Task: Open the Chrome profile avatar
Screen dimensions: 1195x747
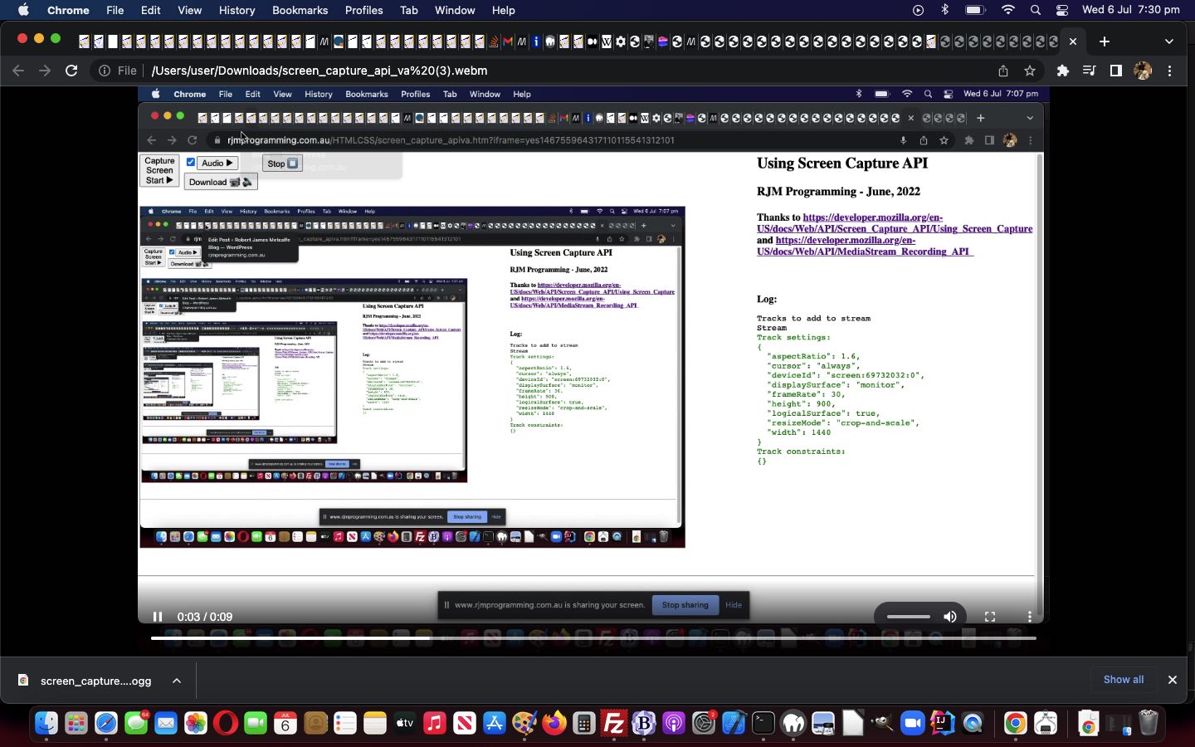Action: (x=1143, y=71)
